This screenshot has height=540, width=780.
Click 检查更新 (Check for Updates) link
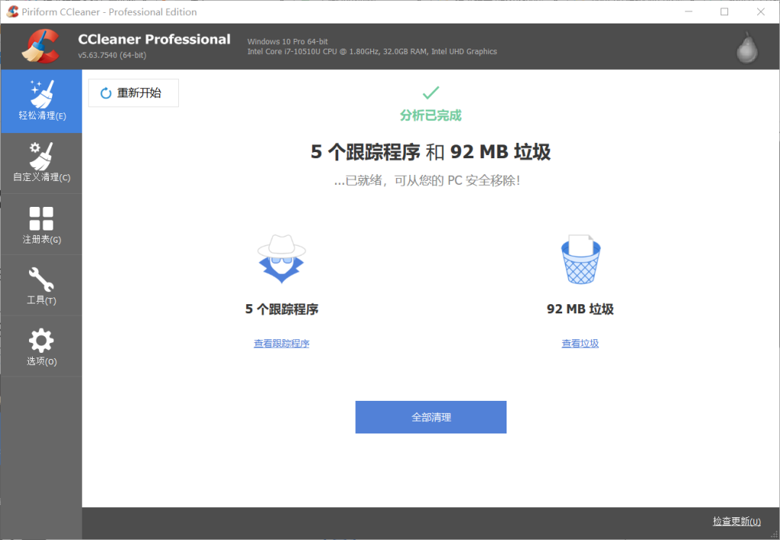coord(736,522)
